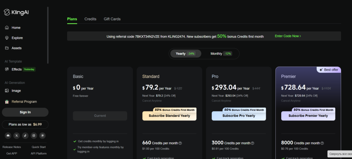Switch to the Gift Cards tab
Screen dimensions: 352x159
tap(112, 19)
